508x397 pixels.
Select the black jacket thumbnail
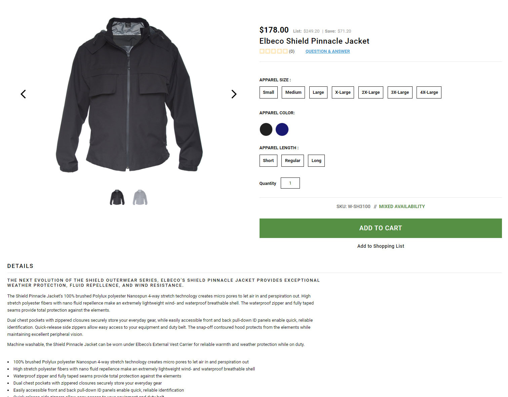[x=117, y=197]
